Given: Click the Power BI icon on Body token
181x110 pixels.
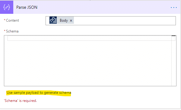Looking at the screenshot, I should pyautogui.click(x=53, y=20).
